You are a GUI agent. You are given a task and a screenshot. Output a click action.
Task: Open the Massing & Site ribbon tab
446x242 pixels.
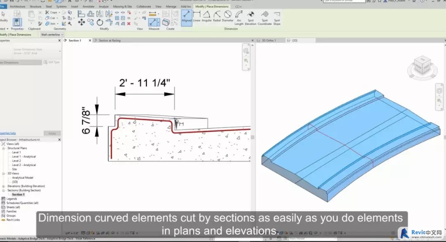click(x=122, y=7)
